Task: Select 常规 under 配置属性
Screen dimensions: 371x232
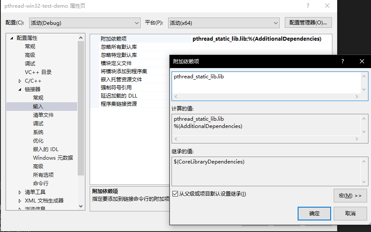Action: coord(30,47)
